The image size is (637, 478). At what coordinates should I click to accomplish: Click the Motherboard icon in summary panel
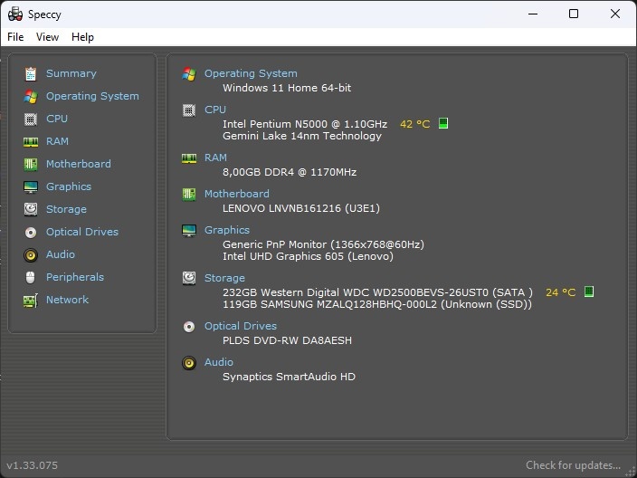pyautogui.click(x=189, y=195)
